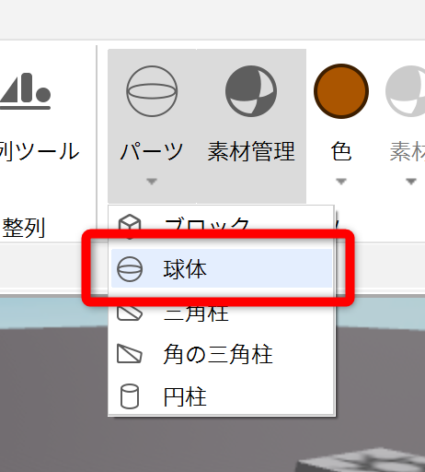Click the corner wedge icon beside 角の三角柱

130,354
